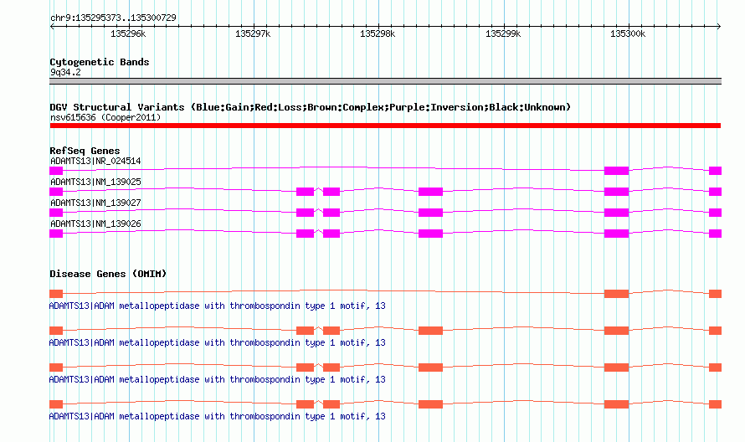Image resolution: width=745 pixels, height=442 pixels.
Task: Click the 135298k ruler tick label
Action: click(378, 33)
